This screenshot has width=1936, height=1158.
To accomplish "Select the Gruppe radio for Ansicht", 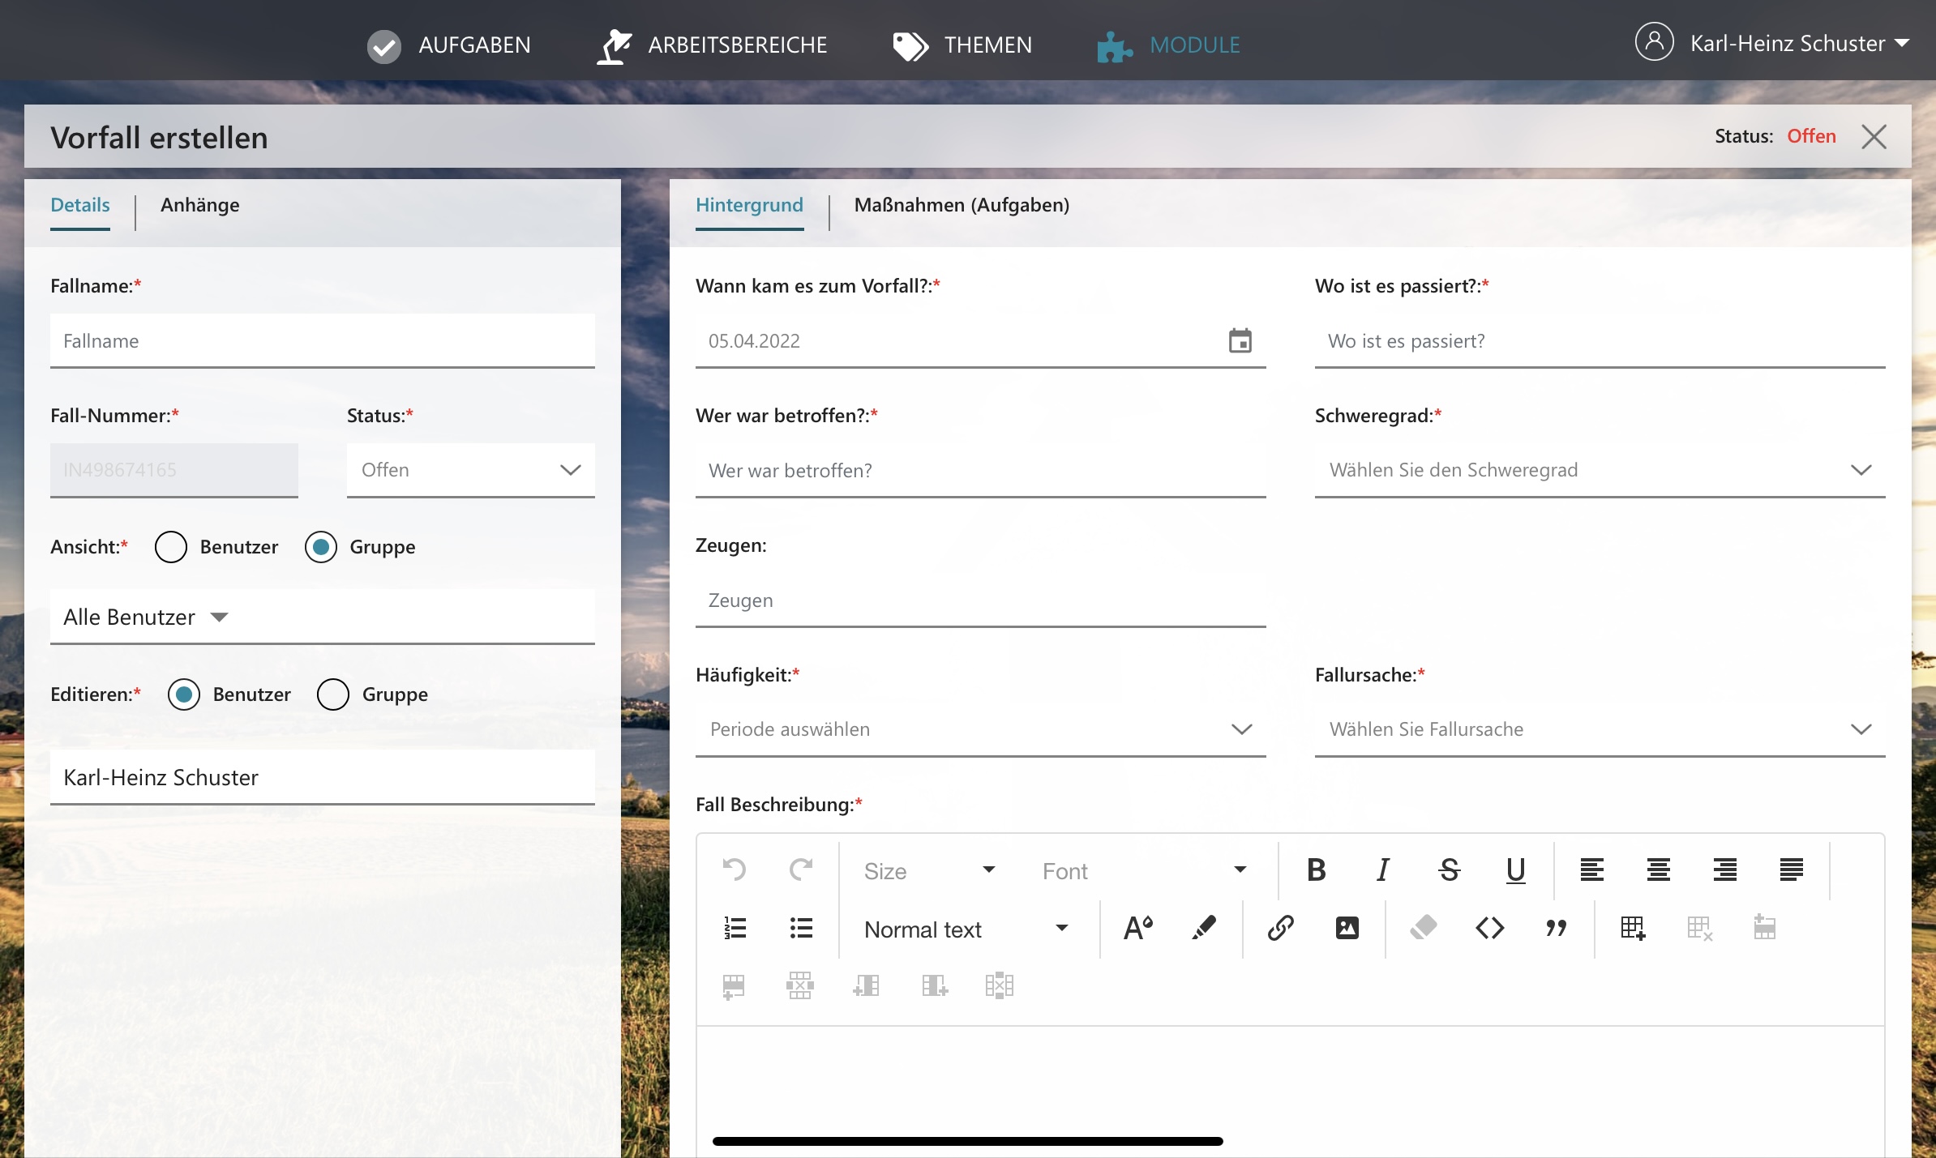I will tap(321, 547).
